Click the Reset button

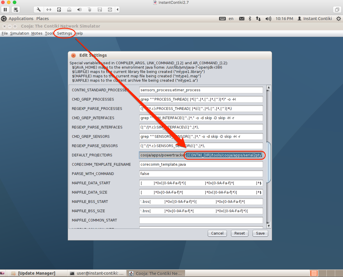click(x=239, y=233)
